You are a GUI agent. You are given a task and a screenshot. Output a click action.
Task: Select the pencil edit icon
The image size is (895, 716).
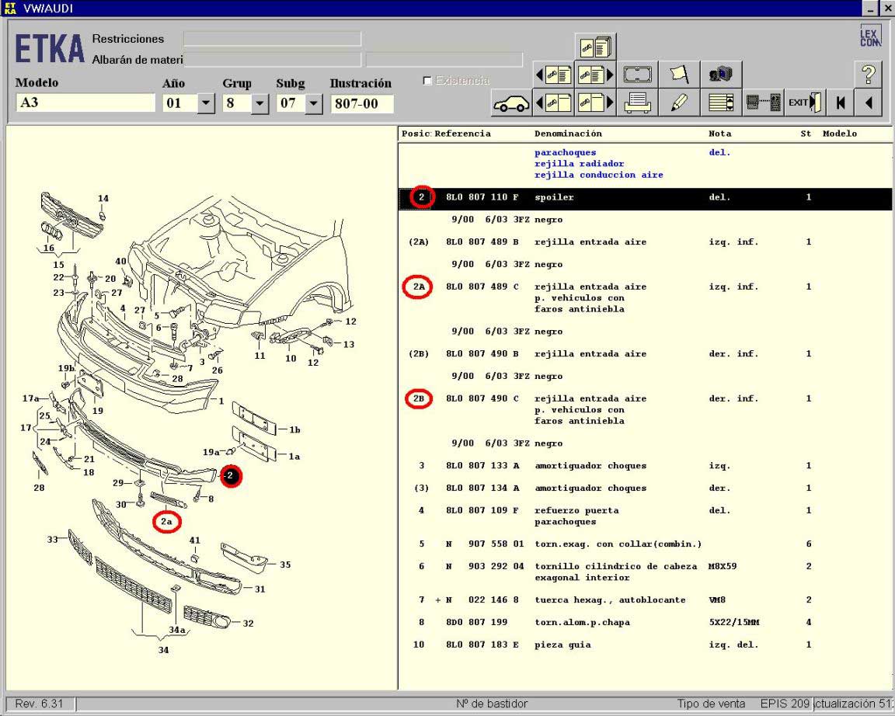tap(679, 103)
